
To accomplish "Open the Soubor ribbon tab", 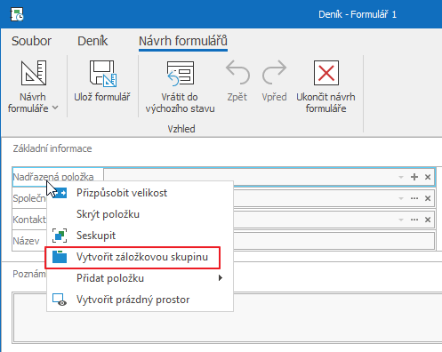I will coord(31,41).
